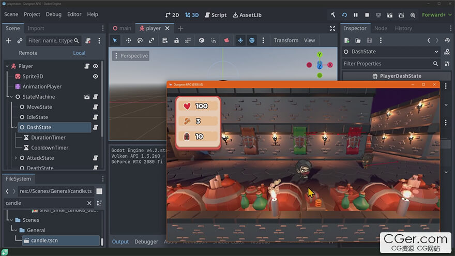Switch to 2D workspace
455x256 pixels.
[x=172, y=15]
